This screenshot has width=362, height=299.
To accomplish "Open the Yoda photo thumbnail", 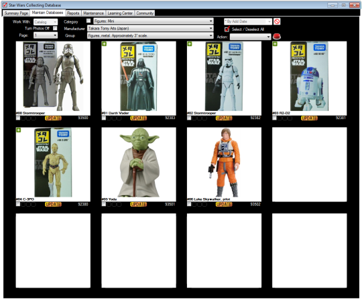I will click(139, 163).
